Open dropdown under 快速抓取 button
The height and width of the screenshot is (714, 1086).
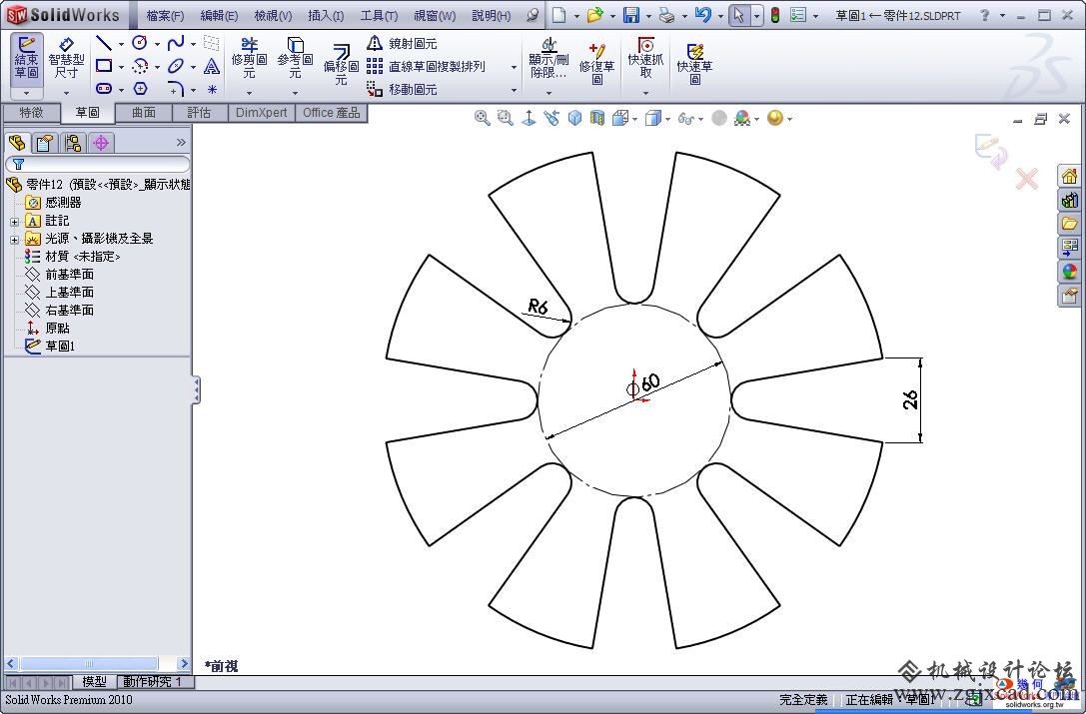pyautogui.click(x=645, y=92)
